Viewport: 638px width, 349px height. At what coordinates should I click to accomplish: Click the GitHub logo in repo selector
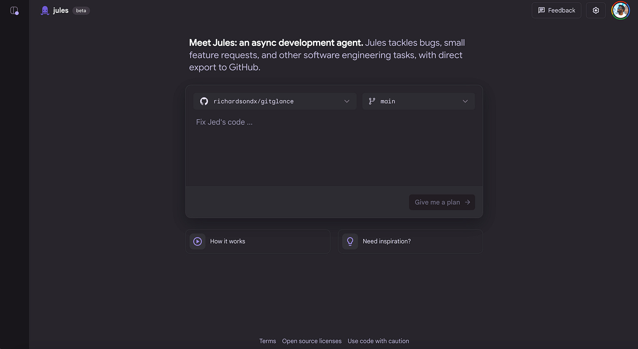[x=204, y=101]
